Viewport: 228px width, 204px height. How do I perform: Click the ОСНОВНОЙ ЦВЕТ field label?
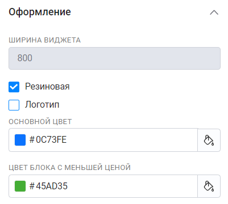(40, 122)
